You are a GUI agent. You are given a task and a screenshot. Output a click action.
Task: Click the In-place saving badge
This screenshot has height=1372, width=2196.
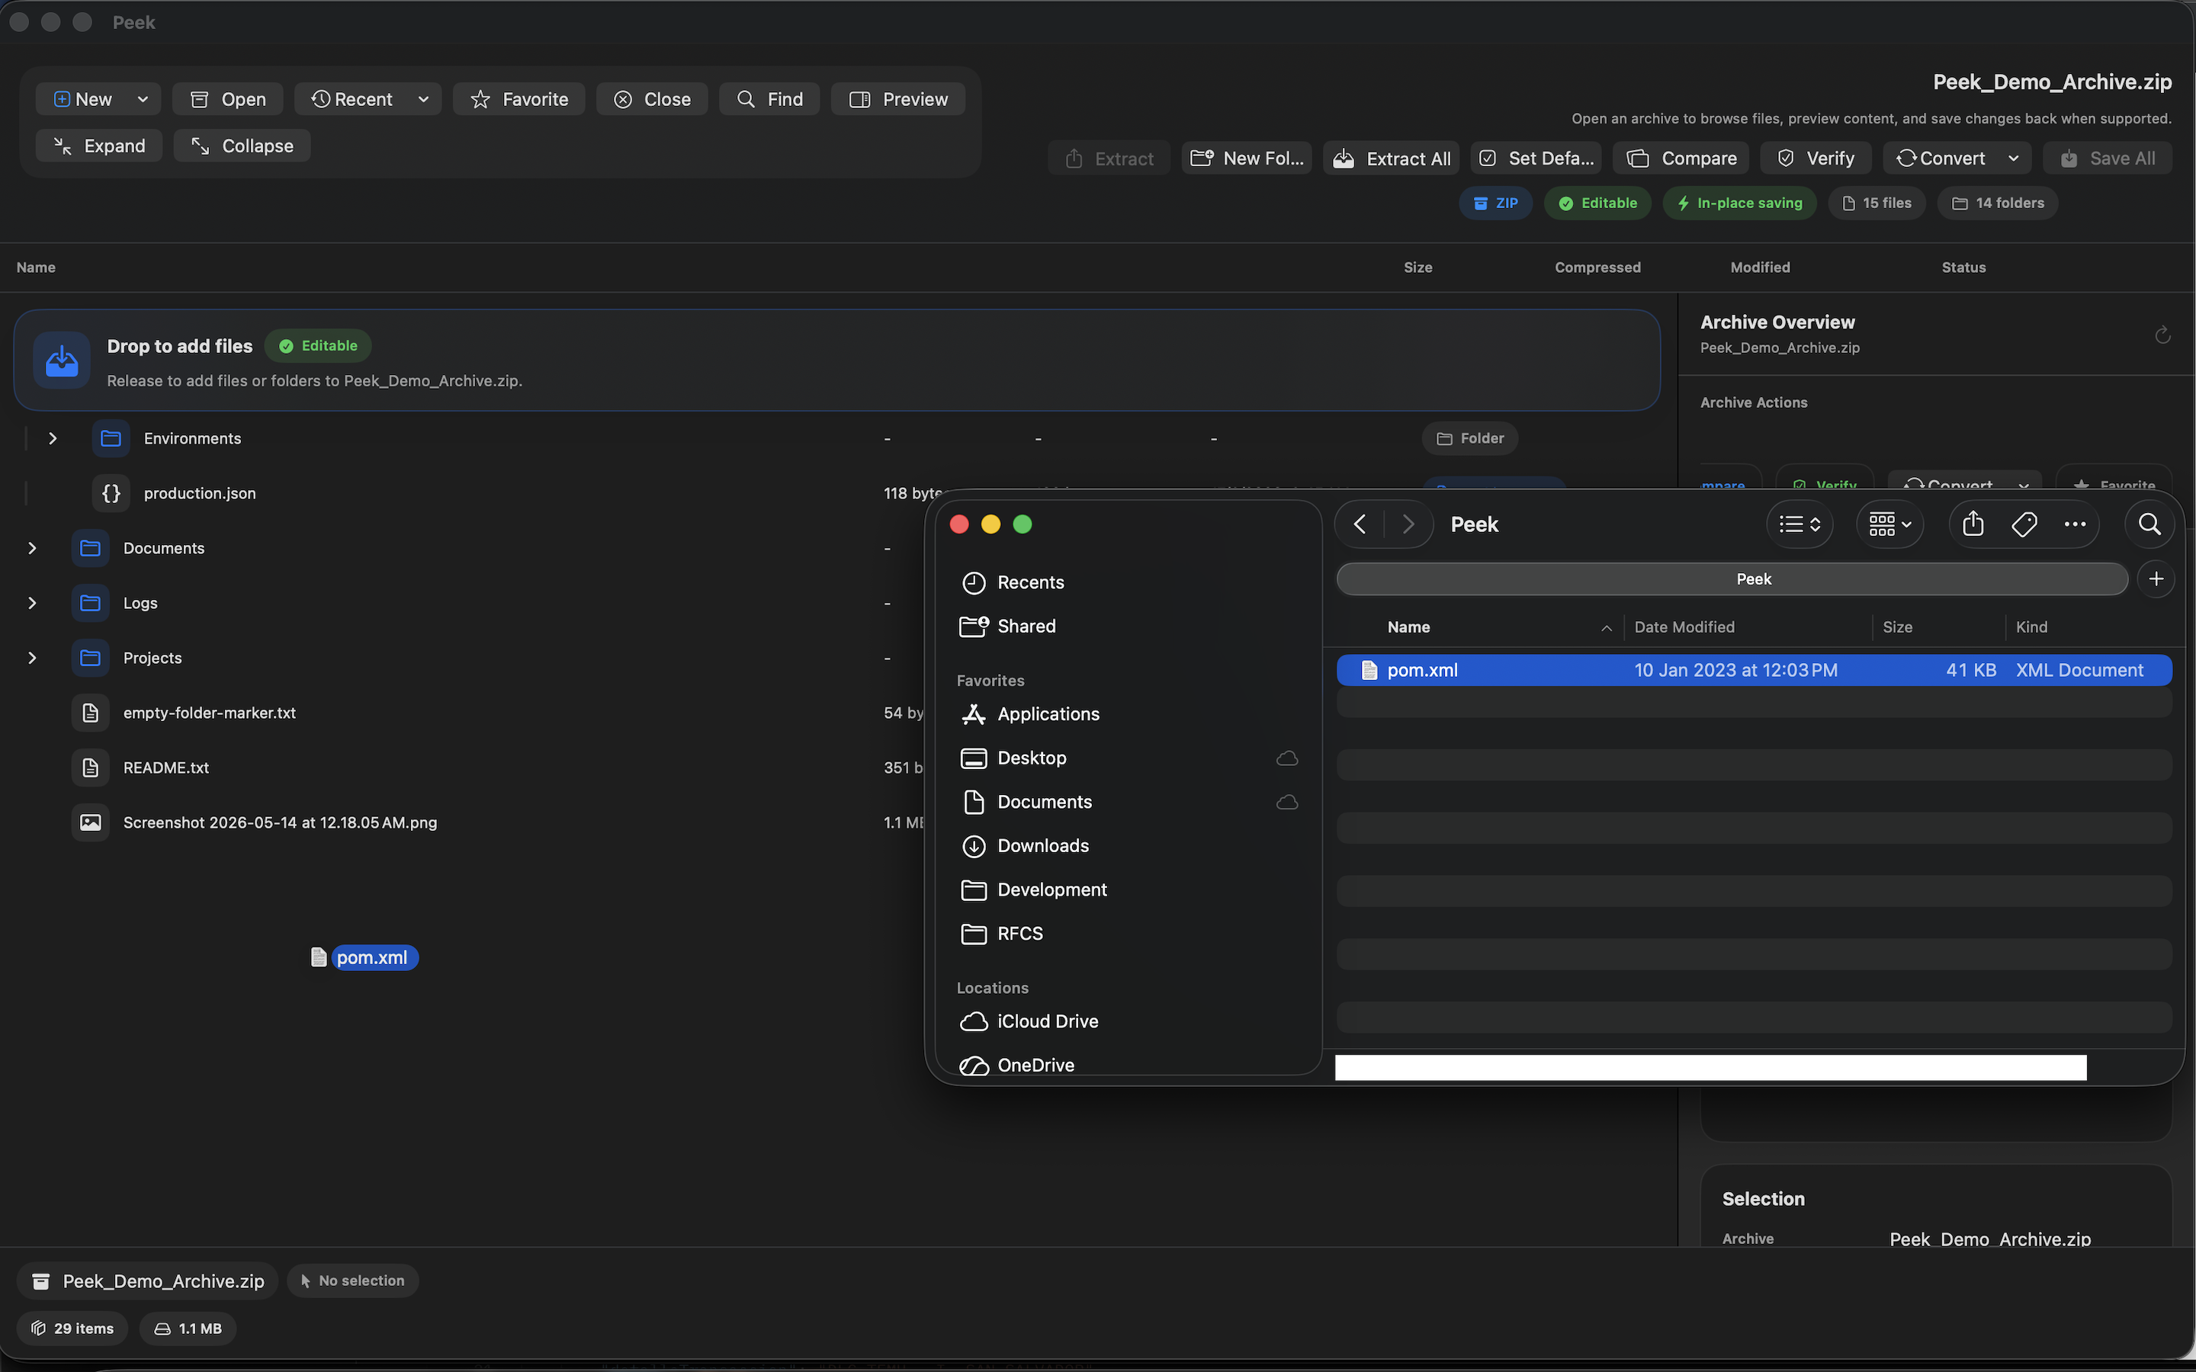click(1738, 204)
